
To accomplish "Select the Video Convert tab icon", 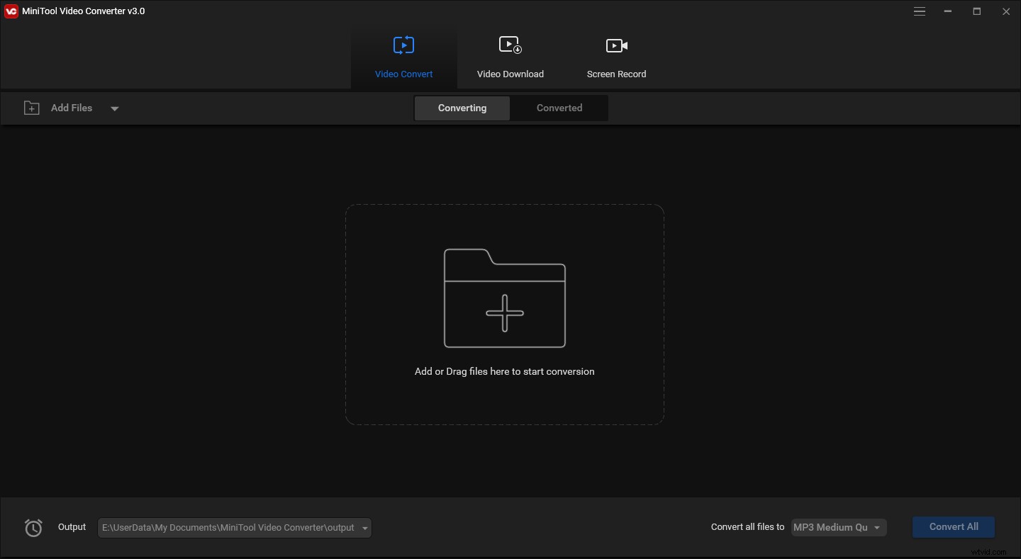I will click(403, 45).
